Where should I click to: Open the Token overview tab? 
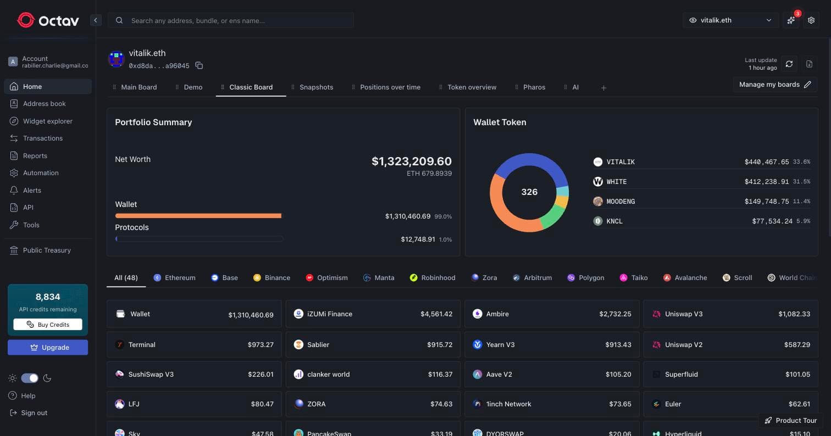coord(468,87)
